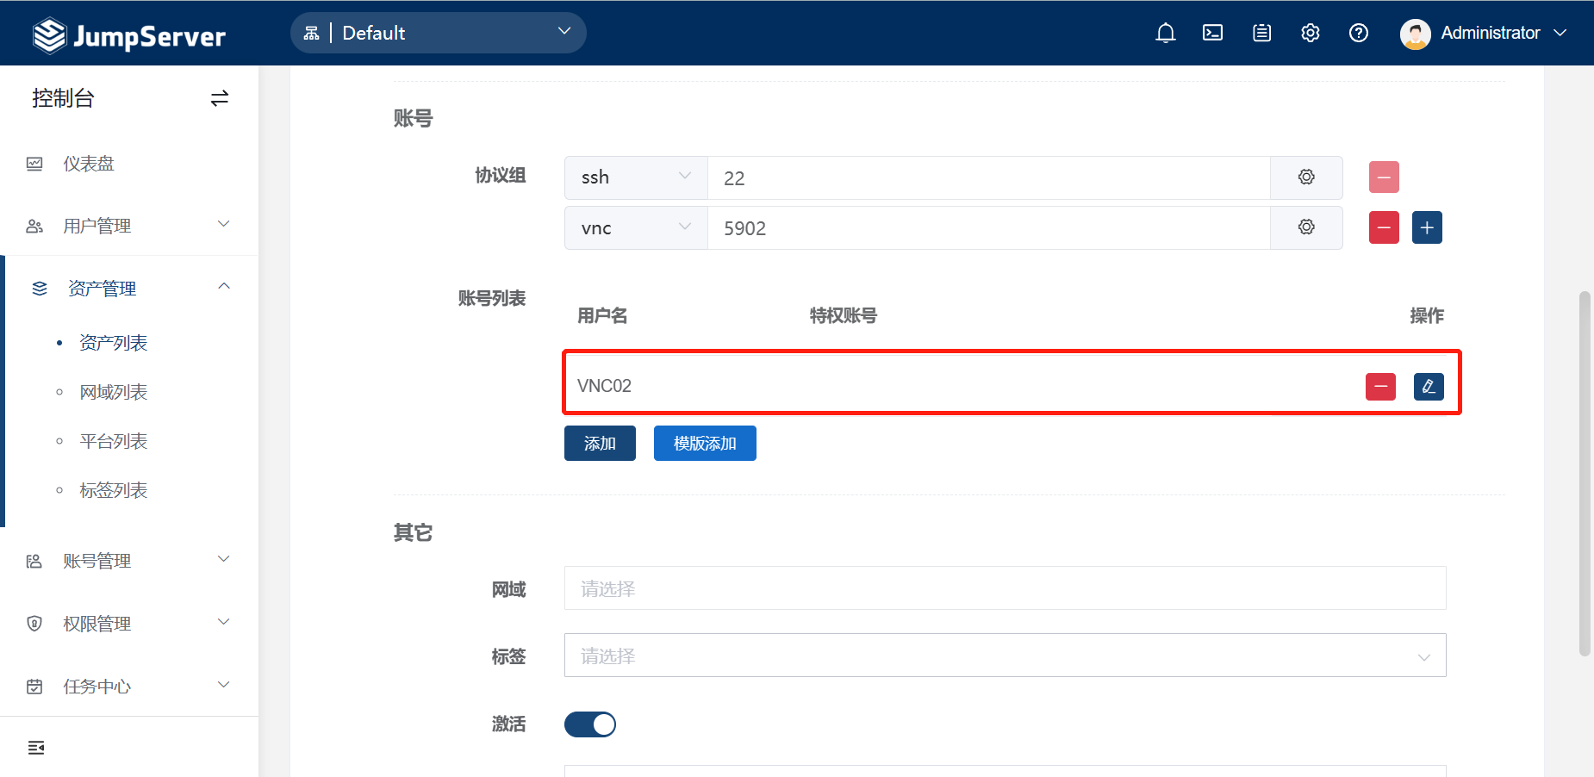Click the help question mark icon

[1359, 33]
